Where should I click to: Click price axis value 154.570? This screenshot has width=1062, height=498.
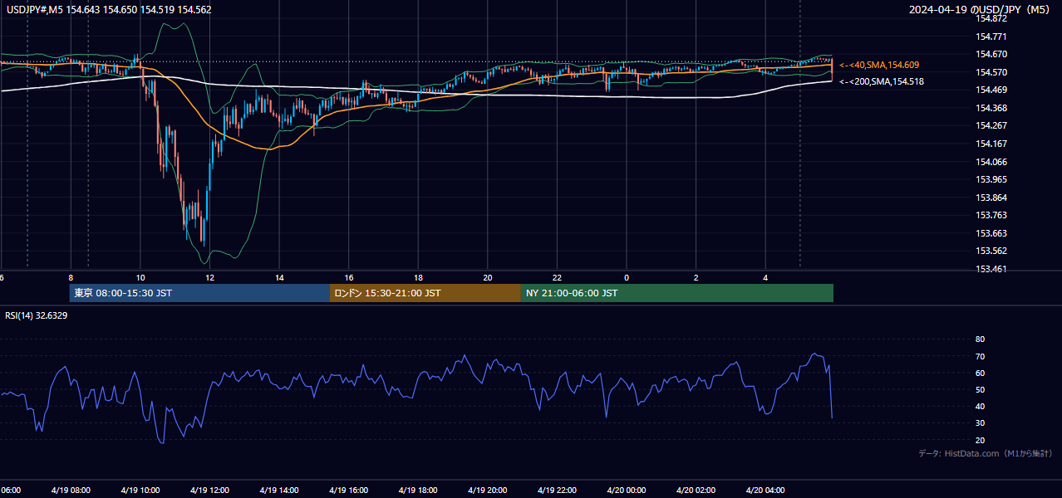[992, 72]
